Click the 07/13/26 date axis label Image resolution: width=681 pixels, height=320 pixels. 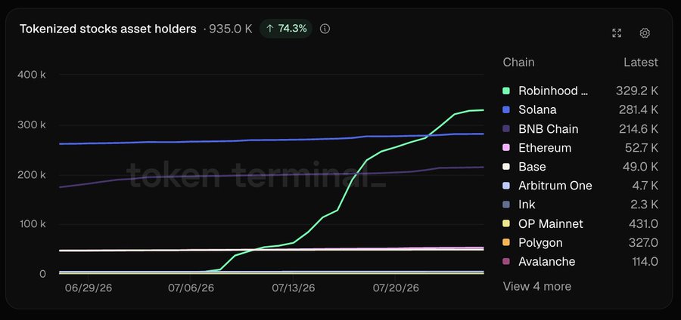coord(293,288)
